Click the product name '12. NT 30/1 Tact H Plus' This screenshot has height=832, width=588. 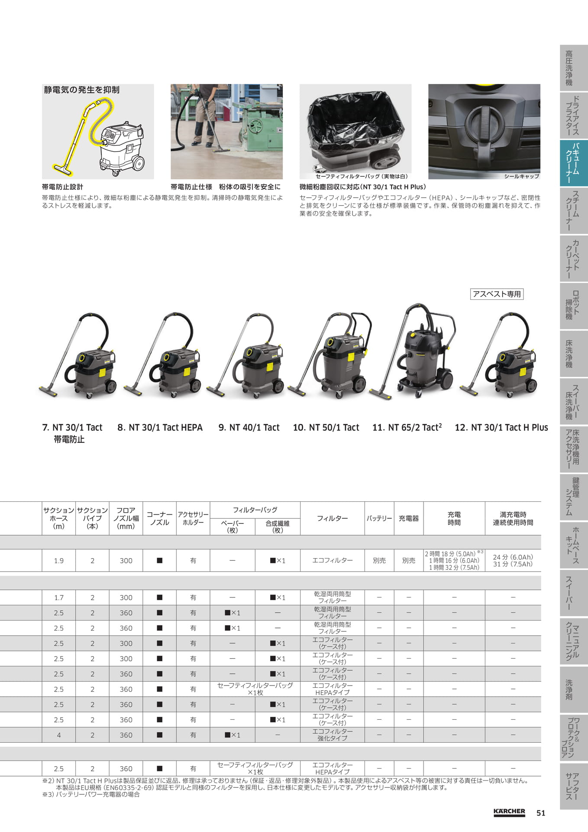pyautogui.click(x=501, y=427)
